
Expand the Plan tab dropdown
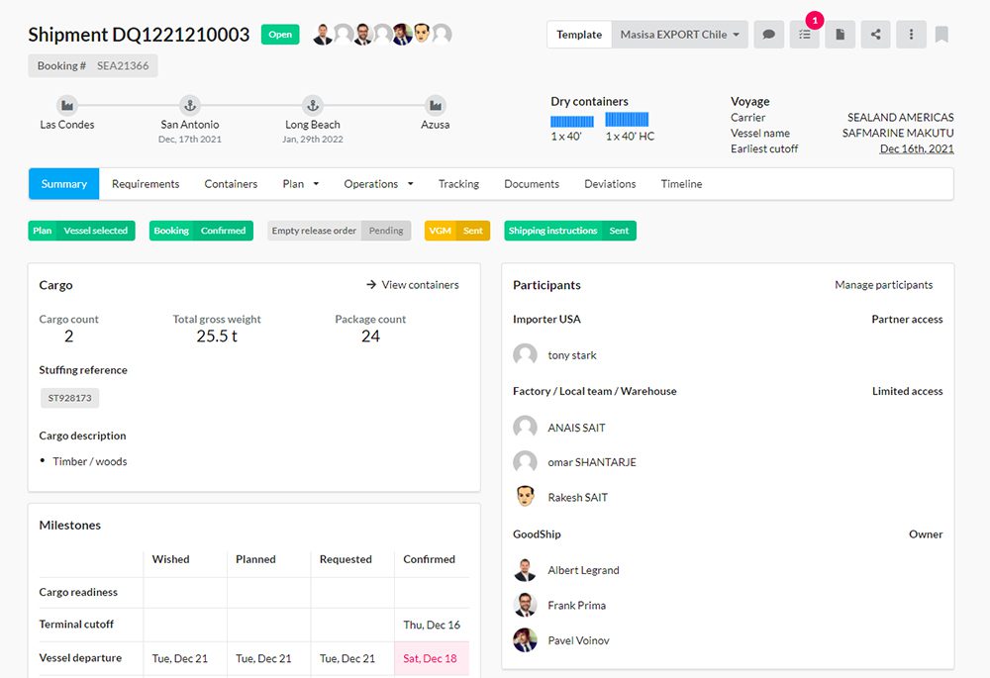coord(301,184)
